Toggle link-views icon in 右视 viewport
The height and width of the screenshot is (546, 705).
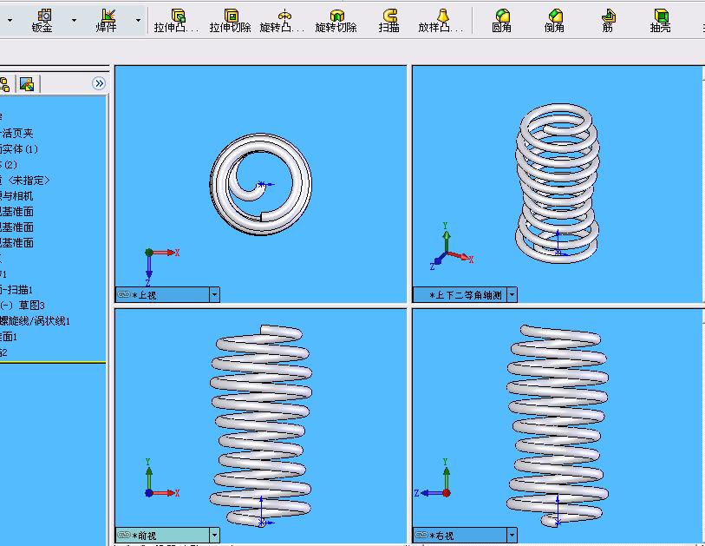pos(421,535)
